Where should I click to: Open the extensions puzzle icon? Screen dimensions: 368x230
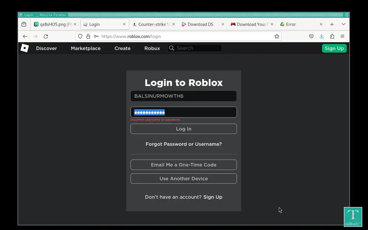tap(332, 36)
